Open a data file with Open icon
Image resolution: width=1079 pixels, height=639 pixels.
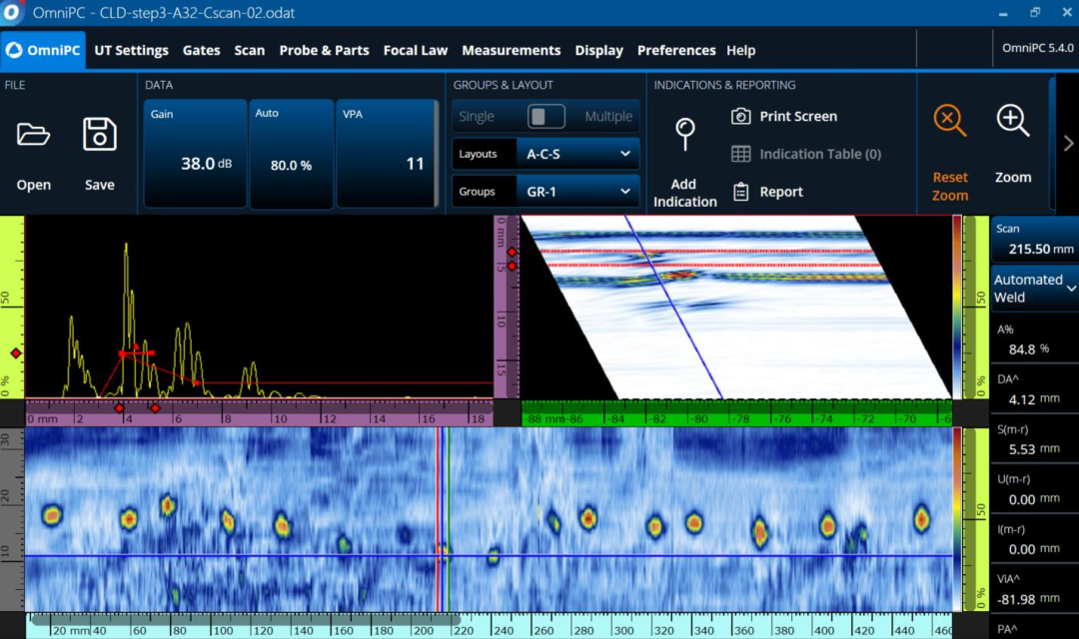pos(33,134)
